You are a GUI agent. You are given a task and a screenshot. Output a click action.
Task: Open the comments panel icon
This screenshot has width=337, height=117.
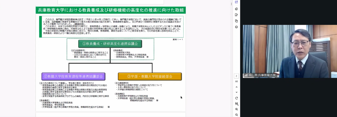pyautogui.click(x=236, y=9)
